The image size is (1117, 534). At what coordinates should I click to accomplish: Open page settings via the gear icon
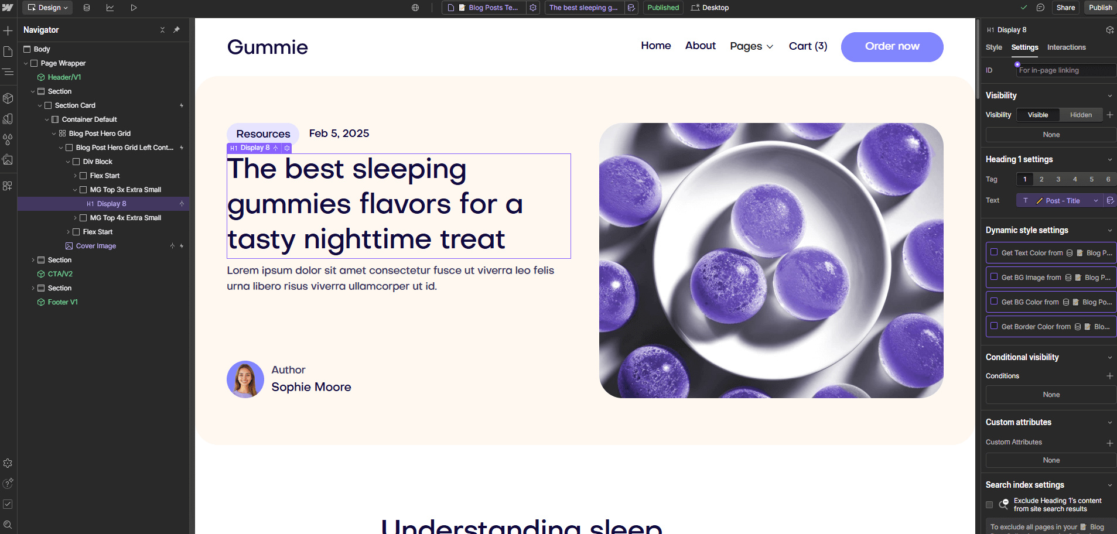tap(532, 8)
